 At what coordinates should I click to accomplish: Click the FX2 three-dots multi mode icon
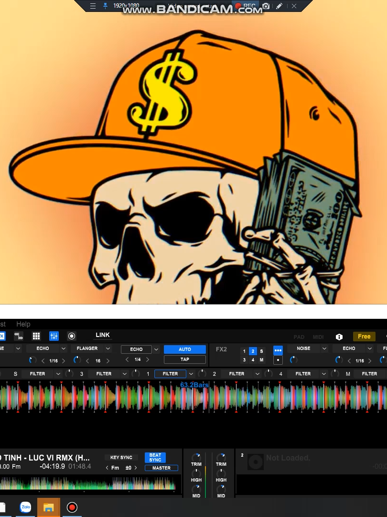pos(278,350)
